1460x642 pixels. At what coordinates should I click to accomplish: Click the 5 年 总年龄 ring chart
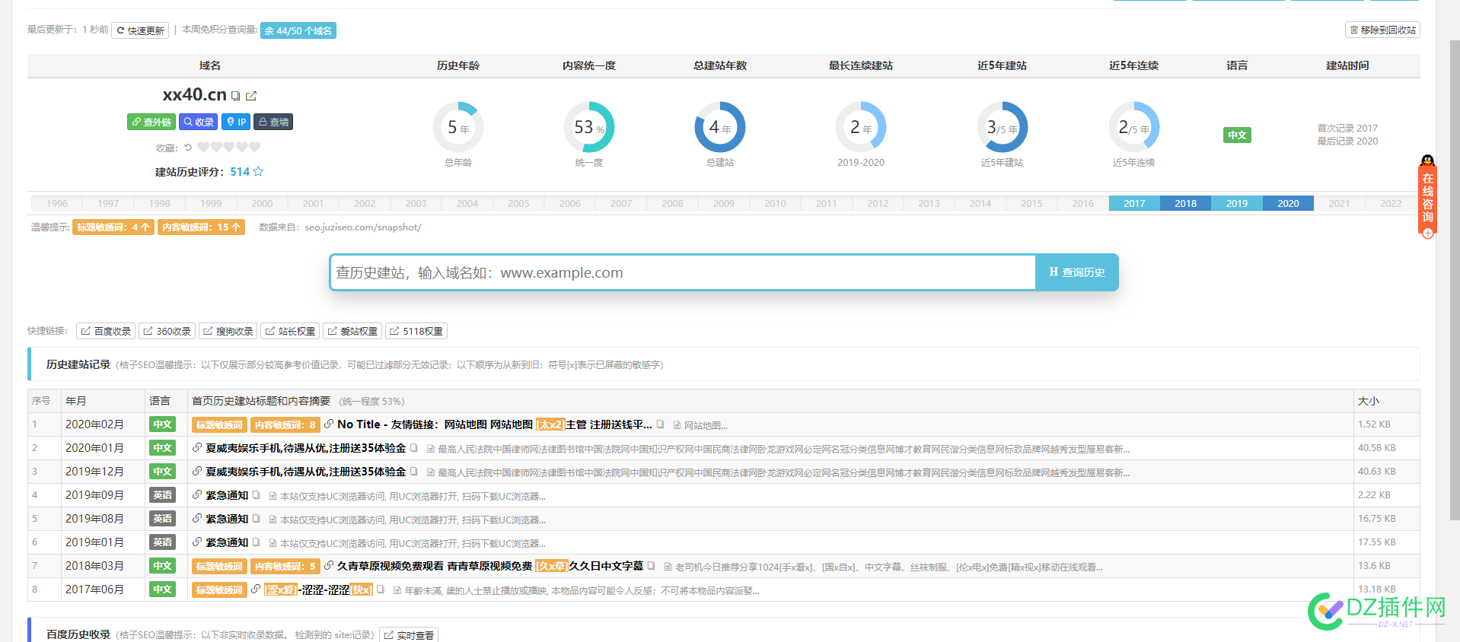pos(458,127)
